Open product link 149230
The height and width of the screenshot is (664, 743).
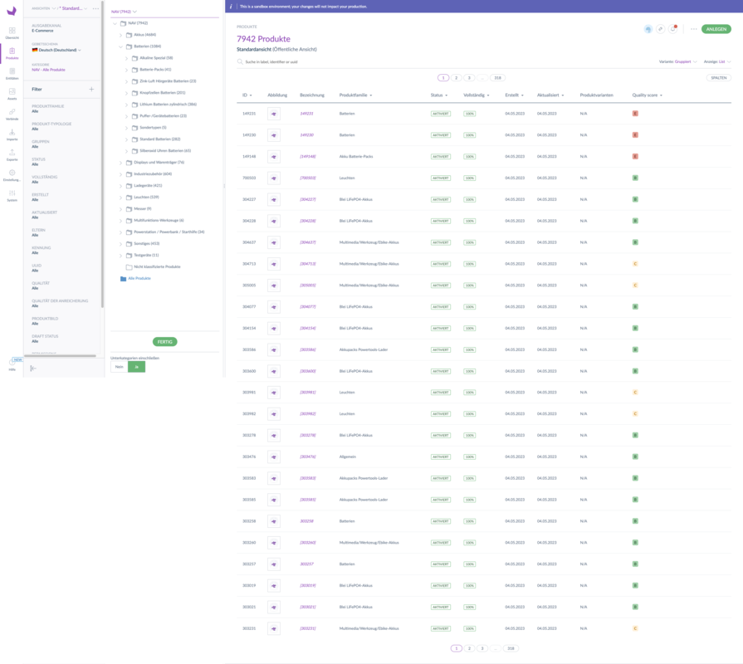click(306, 135)
